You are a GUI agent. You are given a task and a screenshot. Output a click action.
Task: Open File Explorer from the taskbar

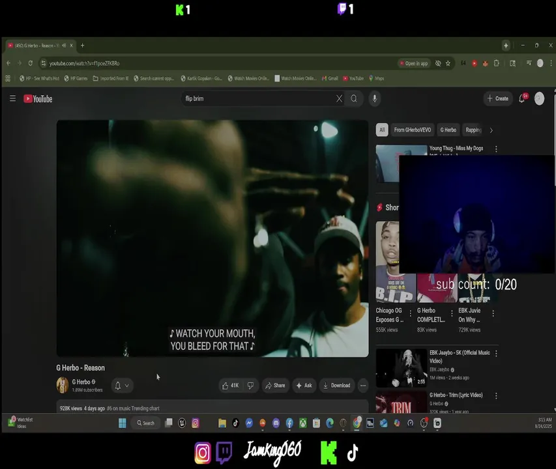222,423
